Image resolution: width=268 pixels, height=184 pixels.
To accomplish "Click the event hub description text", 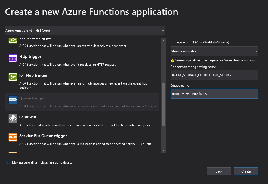I will point(73,46).
